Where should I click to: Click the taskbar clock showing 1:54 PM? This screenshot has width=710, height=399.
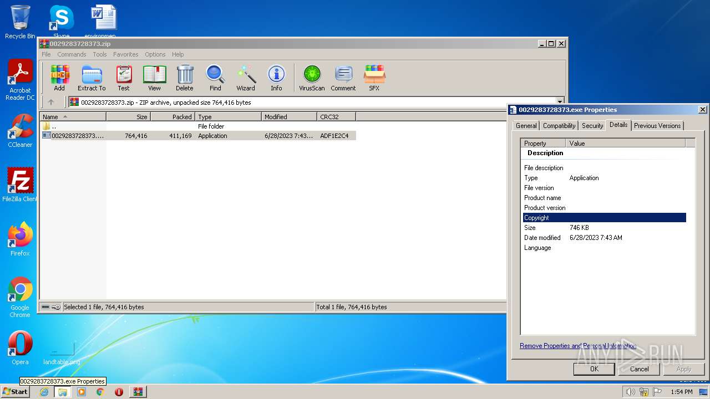[681, 392]
